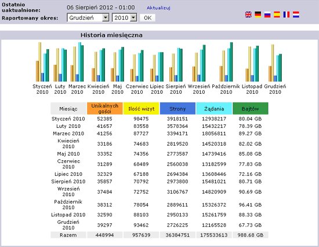
Task: Click the Styczeń 2010 bar group in chart
Action: [x=42, y=62]
